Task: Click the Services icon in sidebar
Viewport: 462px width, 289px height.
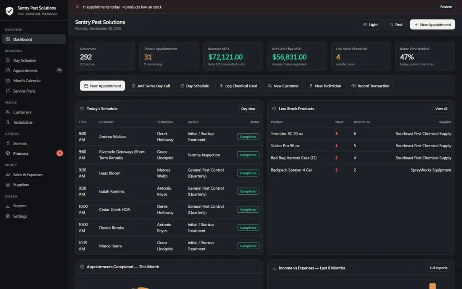Action: (x=8, y=143)
